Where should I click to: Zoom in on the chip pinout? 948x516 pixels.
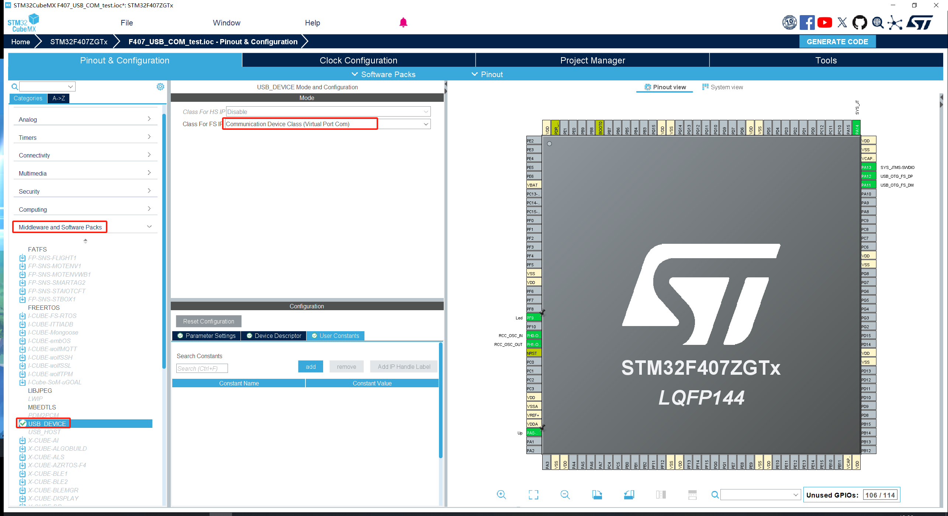coord(501,495)
